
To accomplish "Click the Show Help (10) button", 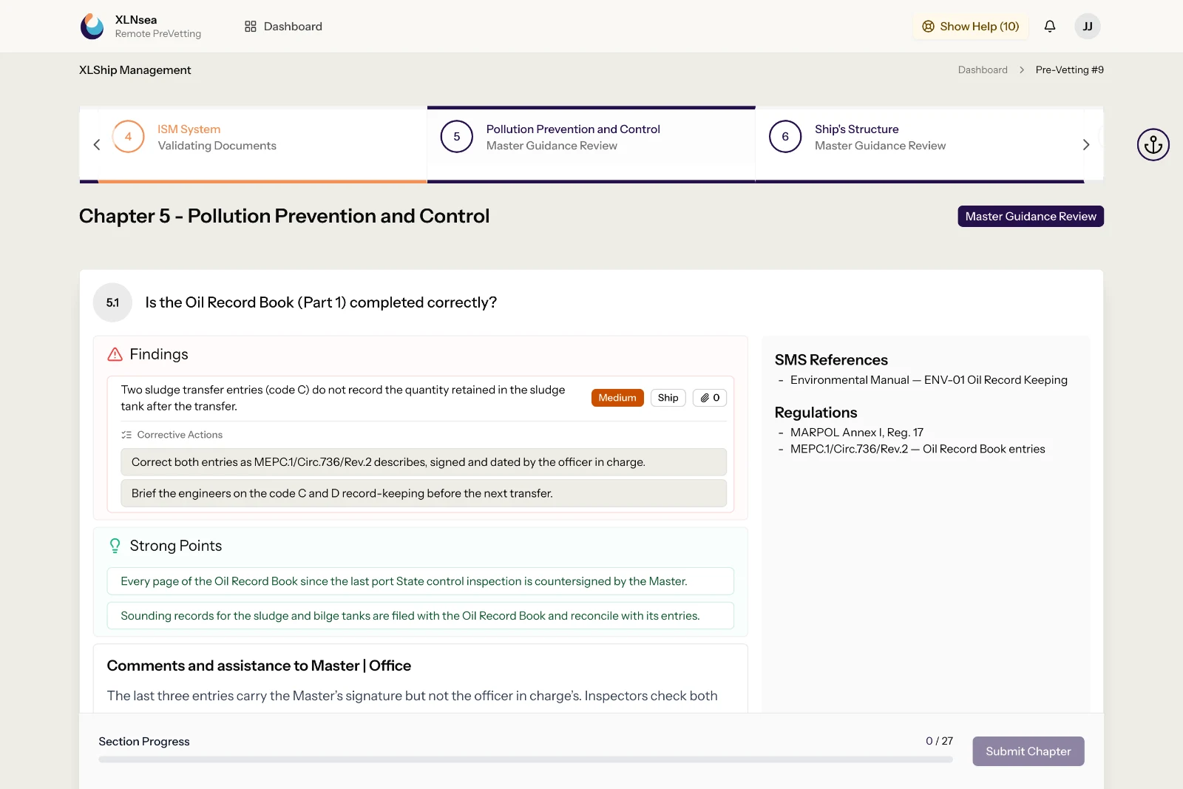I will (x=971, y=27).
